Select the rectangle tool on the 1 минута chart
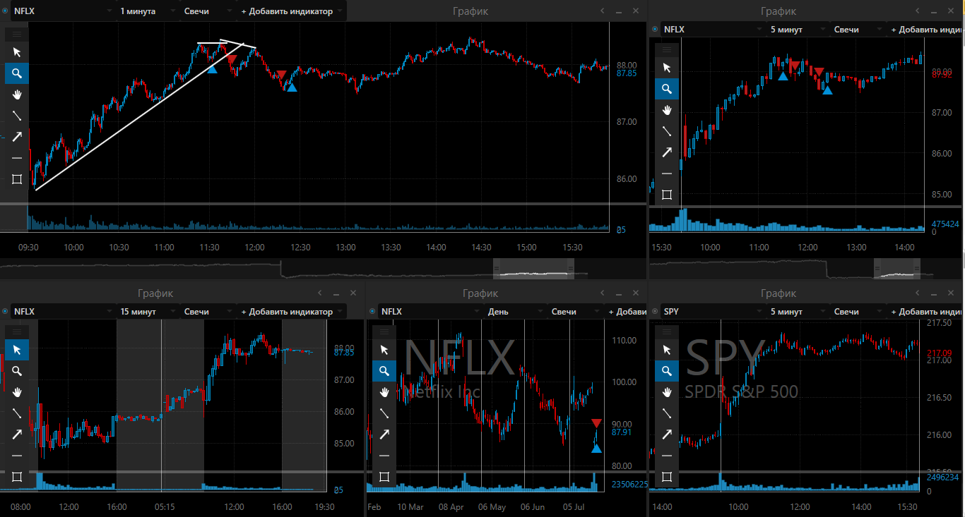Screen dimensions: 965x517 [x=17, y=179]
